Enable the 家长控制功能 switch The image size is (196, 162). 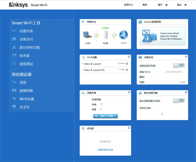[179, 101]
